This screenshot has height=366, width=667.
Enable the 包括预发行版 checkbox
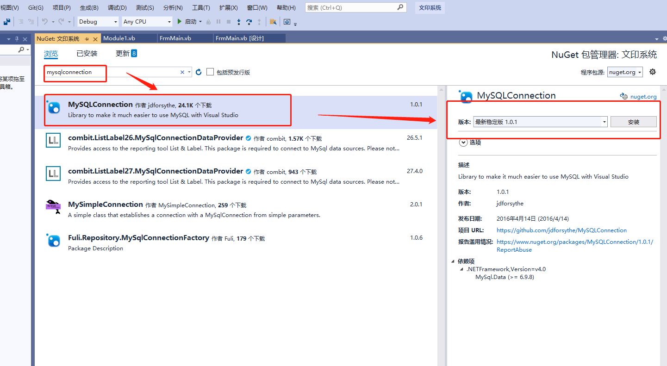tap(210, 72)
